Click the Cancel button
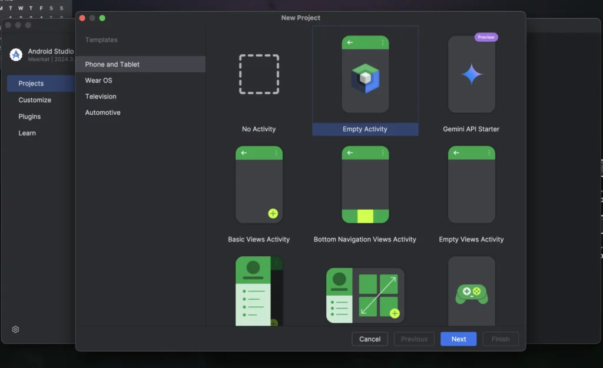 click(x=370, y=339)
